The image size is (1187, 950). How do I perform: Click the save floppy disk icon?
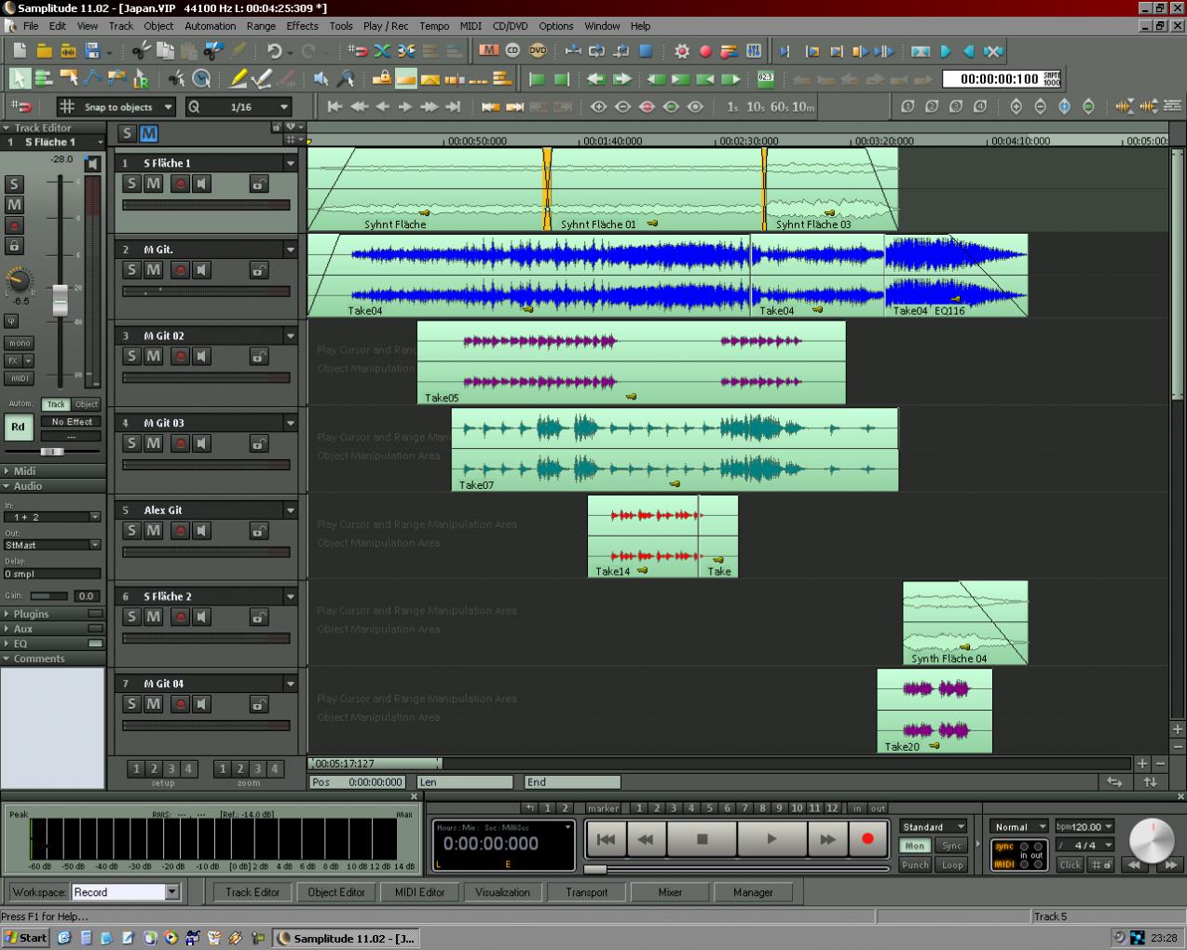pos(92,51)
